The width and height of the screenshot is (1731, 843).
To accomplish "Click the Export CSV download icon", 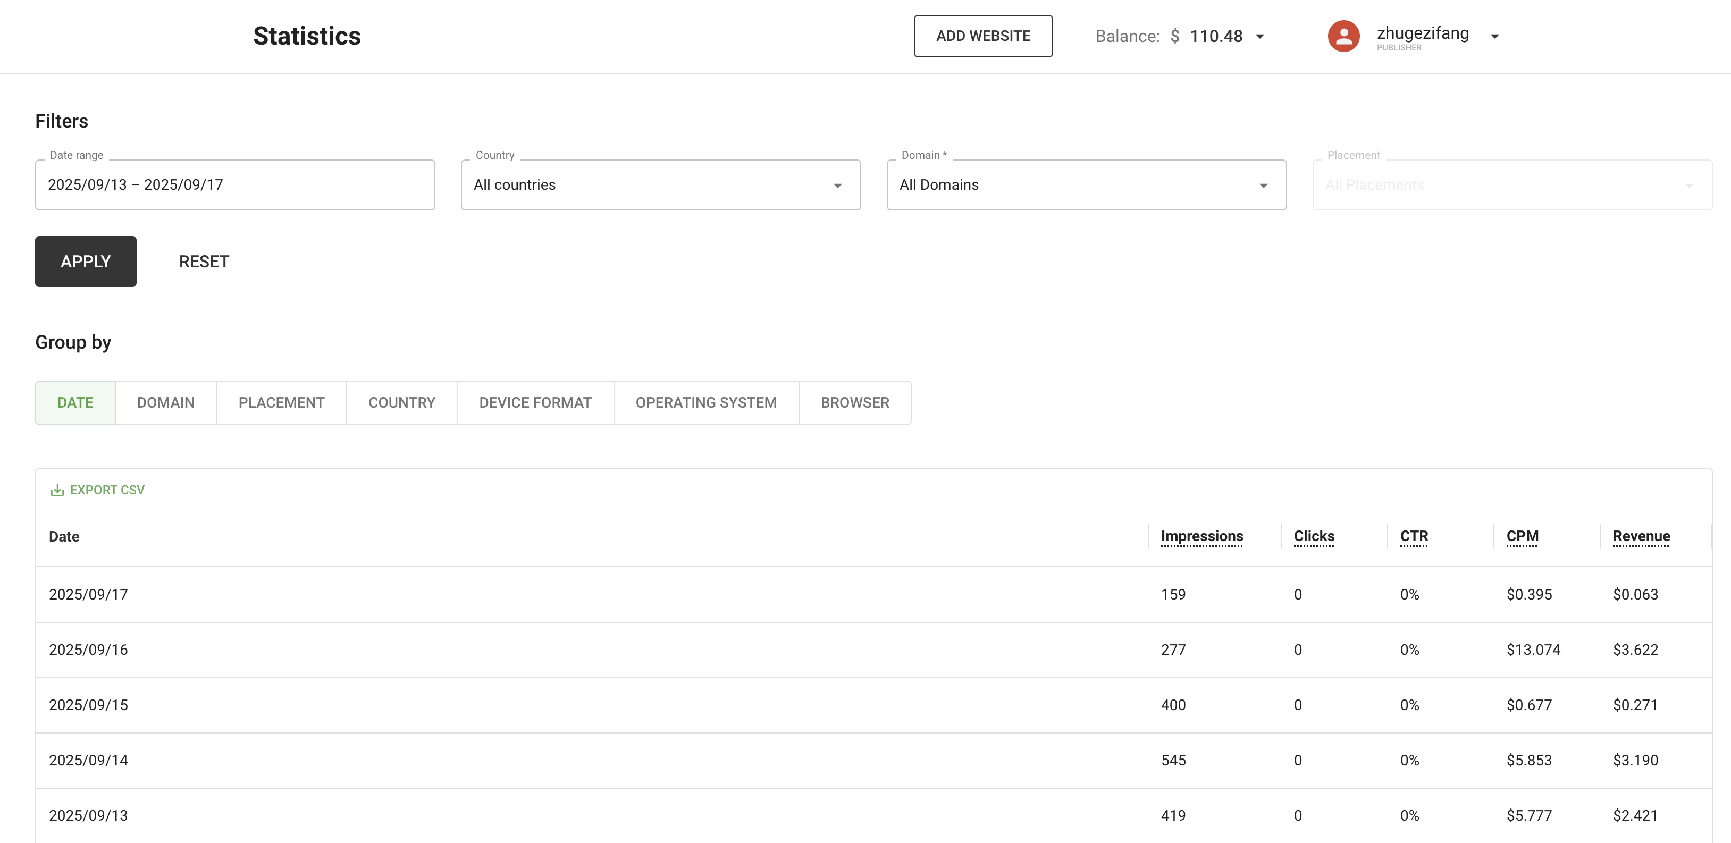I will coord(57,491).
